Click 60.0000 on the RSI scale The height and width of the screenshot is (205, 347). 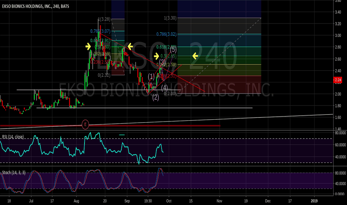point(340,145)
